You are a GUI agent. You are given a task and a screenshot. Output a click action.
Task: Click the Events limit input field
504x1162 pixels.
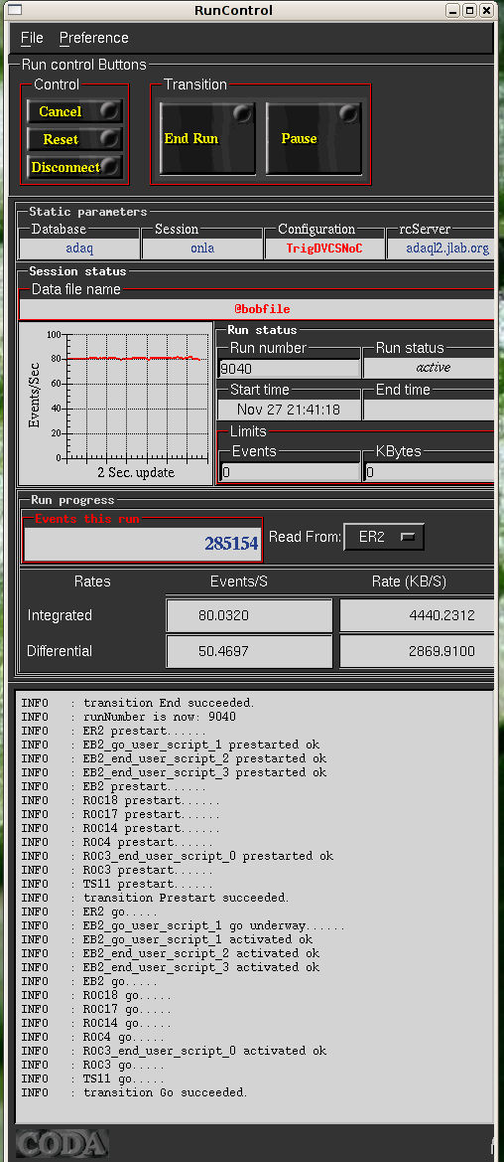(290, 471)
